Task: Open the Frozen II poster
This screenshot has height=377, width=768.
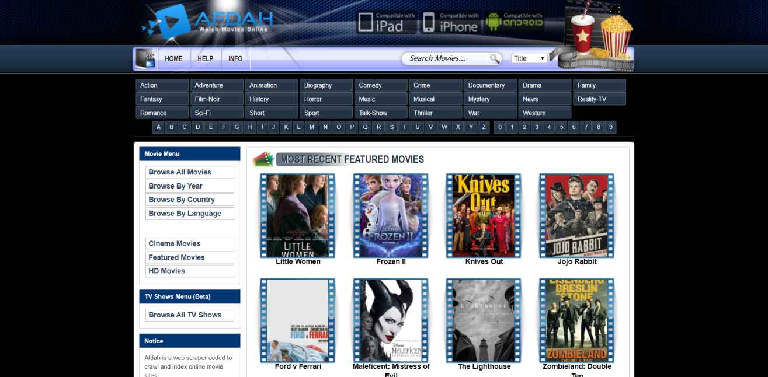Action: (391, 215)
